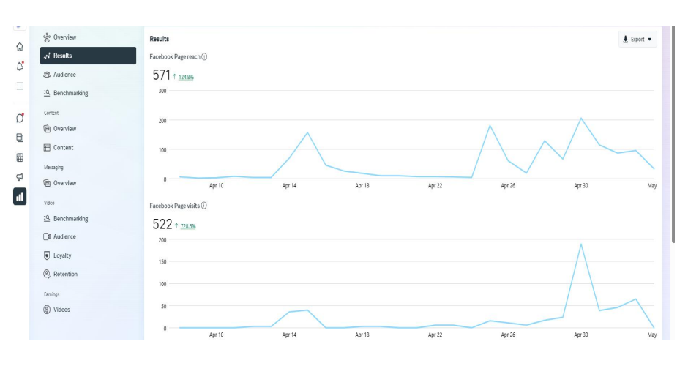The width and height of the screenshot is (688, 366).
Task: Click info icon beside Facebook Page reach
Action: 204,56
